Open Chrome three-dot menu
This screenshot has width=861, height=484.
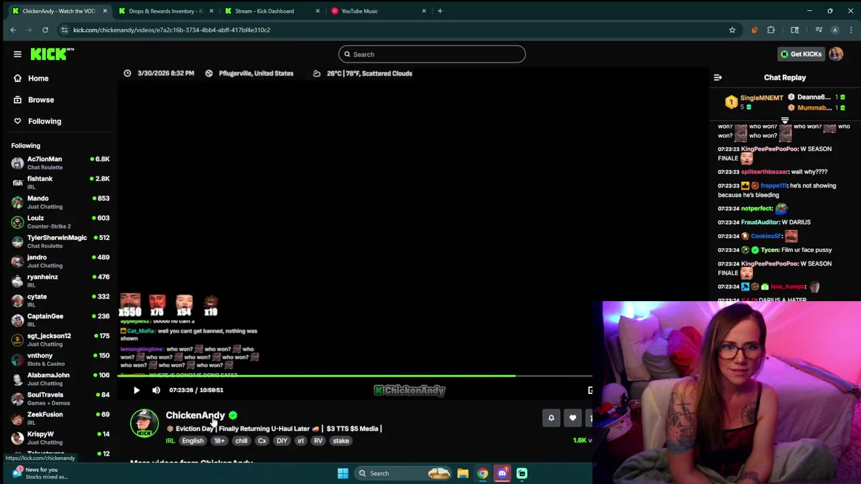(851, 30)
